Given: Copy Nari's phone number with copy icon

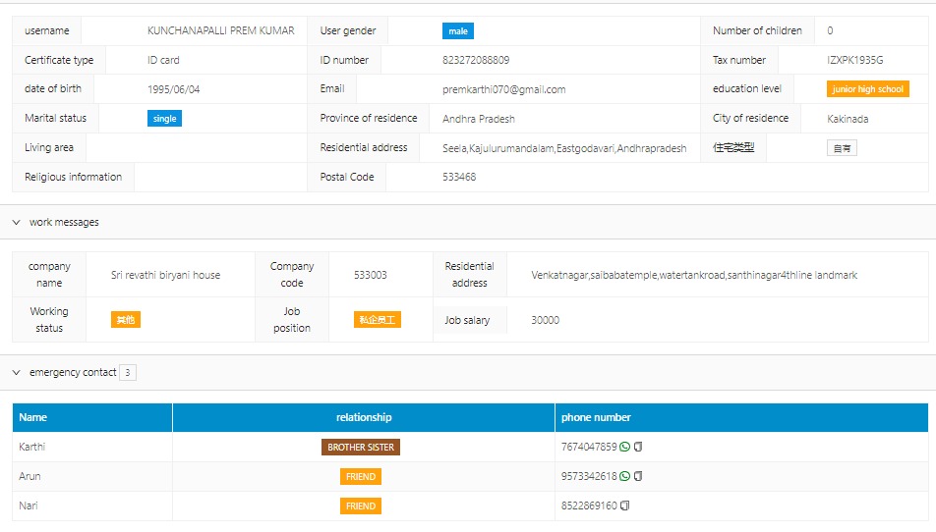Looking at the screenshot, I should coord(625,506).
